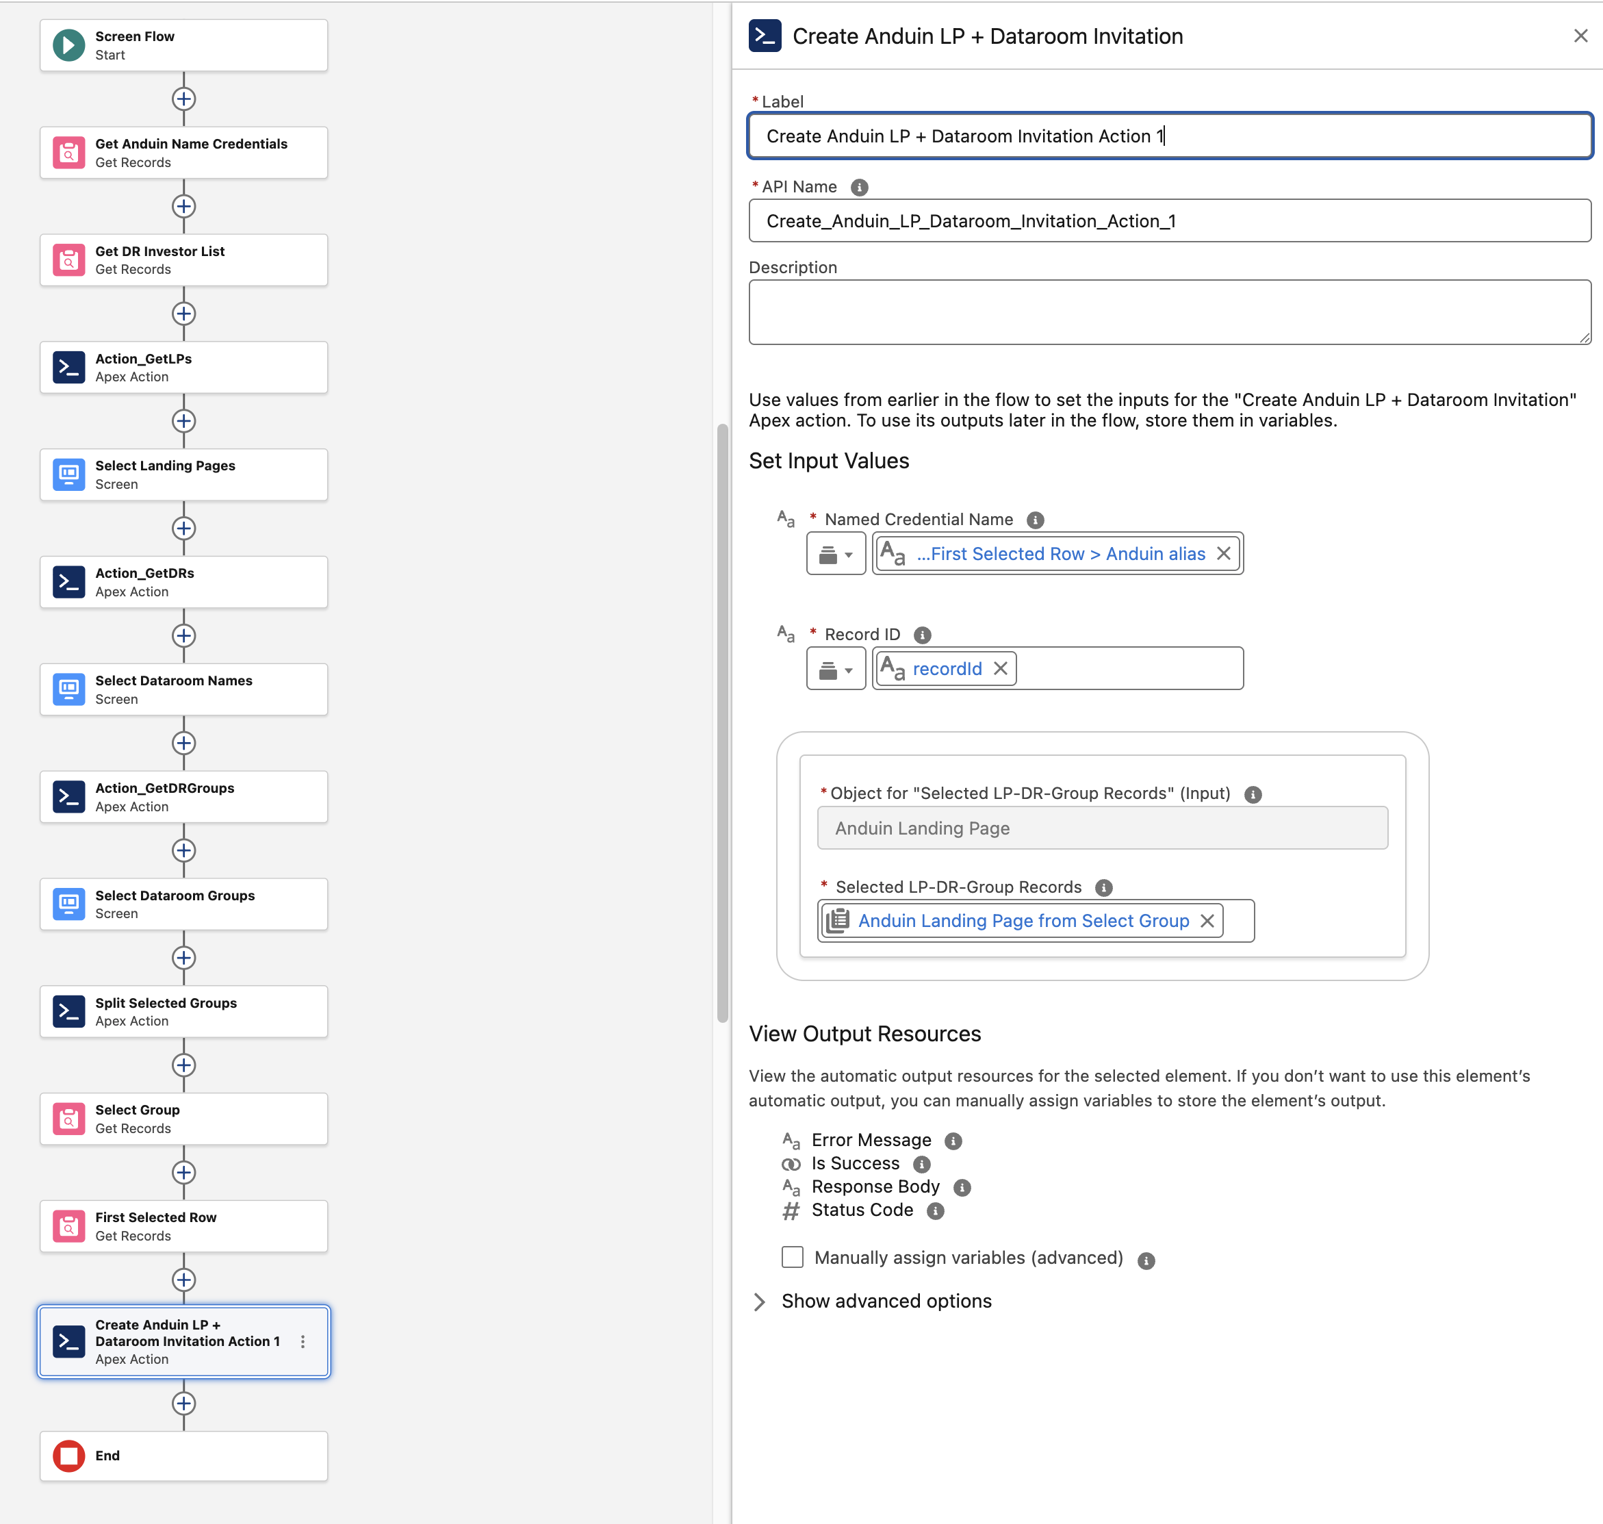
Task: Add element after Screen Flow Start
Action: [183, 99]
